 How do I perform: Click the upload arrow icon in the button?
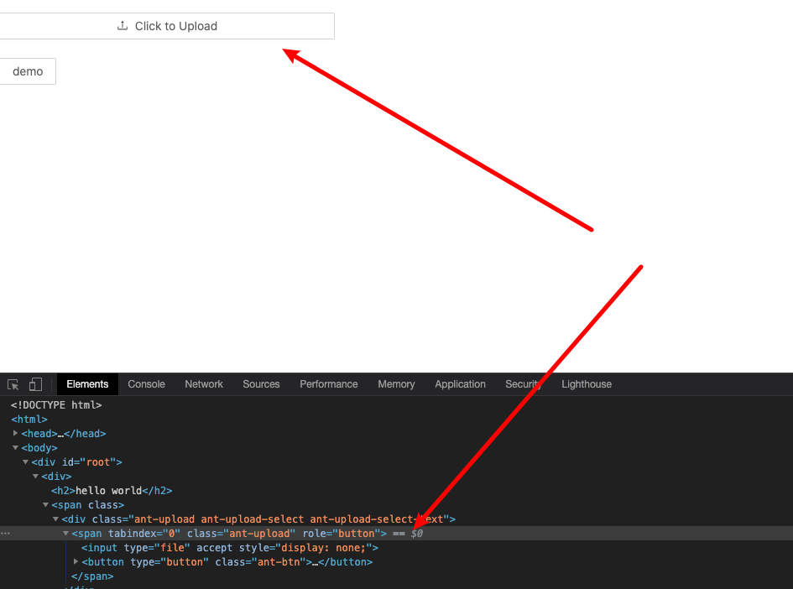point(123,25)
